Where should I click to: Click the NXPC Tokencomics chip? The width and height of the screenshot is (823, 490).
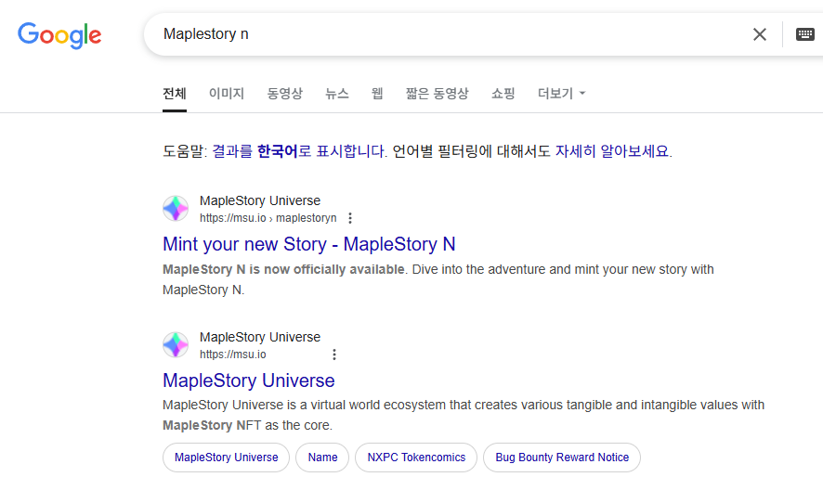(x=416, y=458)
